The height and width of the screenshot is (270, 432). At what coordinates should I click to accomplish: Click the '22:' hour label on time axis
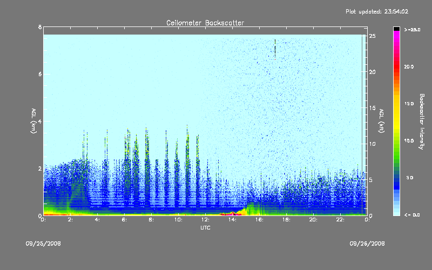tap(340, 220)
